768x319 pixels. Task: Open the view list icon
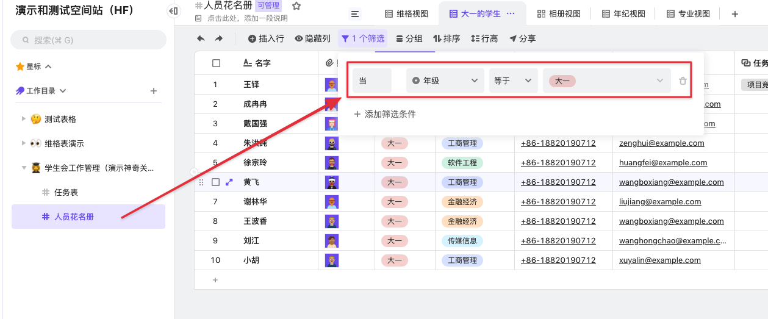click(355, 14)
